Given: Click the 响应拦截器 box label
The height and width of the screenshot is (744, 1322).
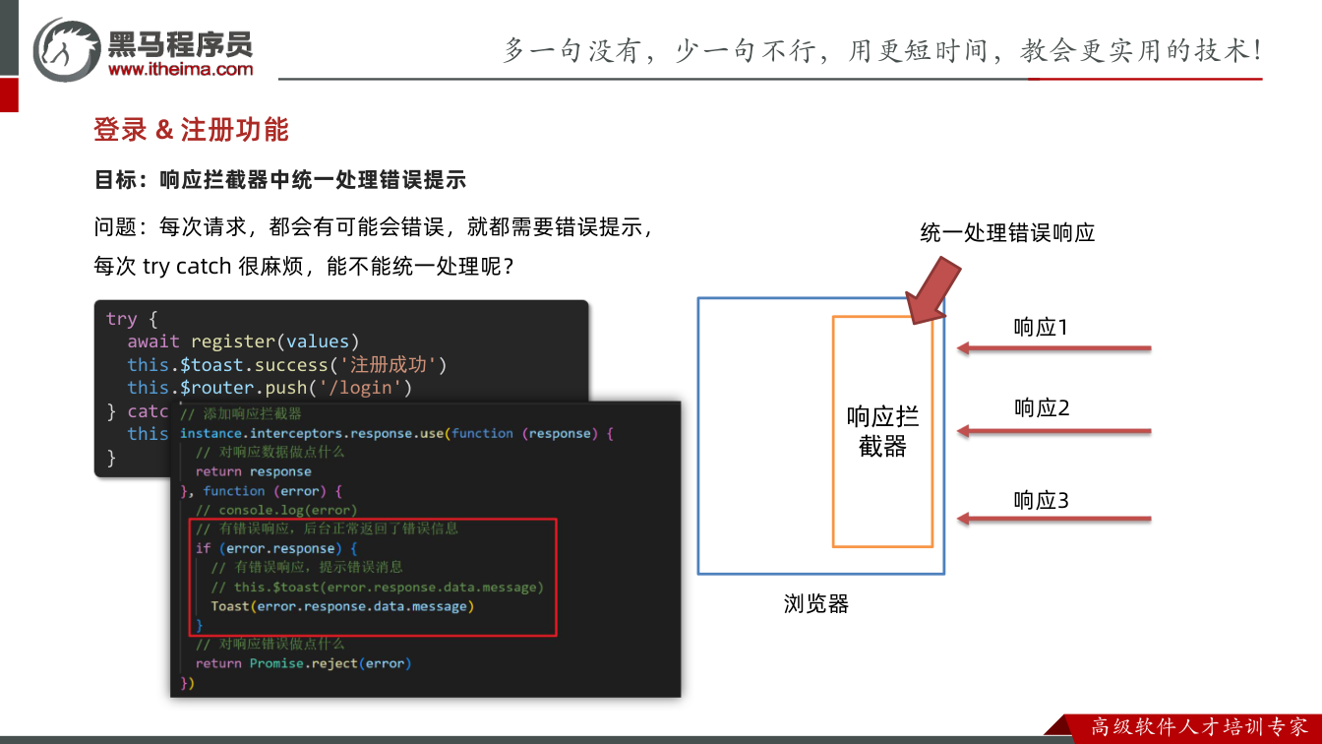Looking at the screenshot, I should pyautogui.click(x=882, y=431).
